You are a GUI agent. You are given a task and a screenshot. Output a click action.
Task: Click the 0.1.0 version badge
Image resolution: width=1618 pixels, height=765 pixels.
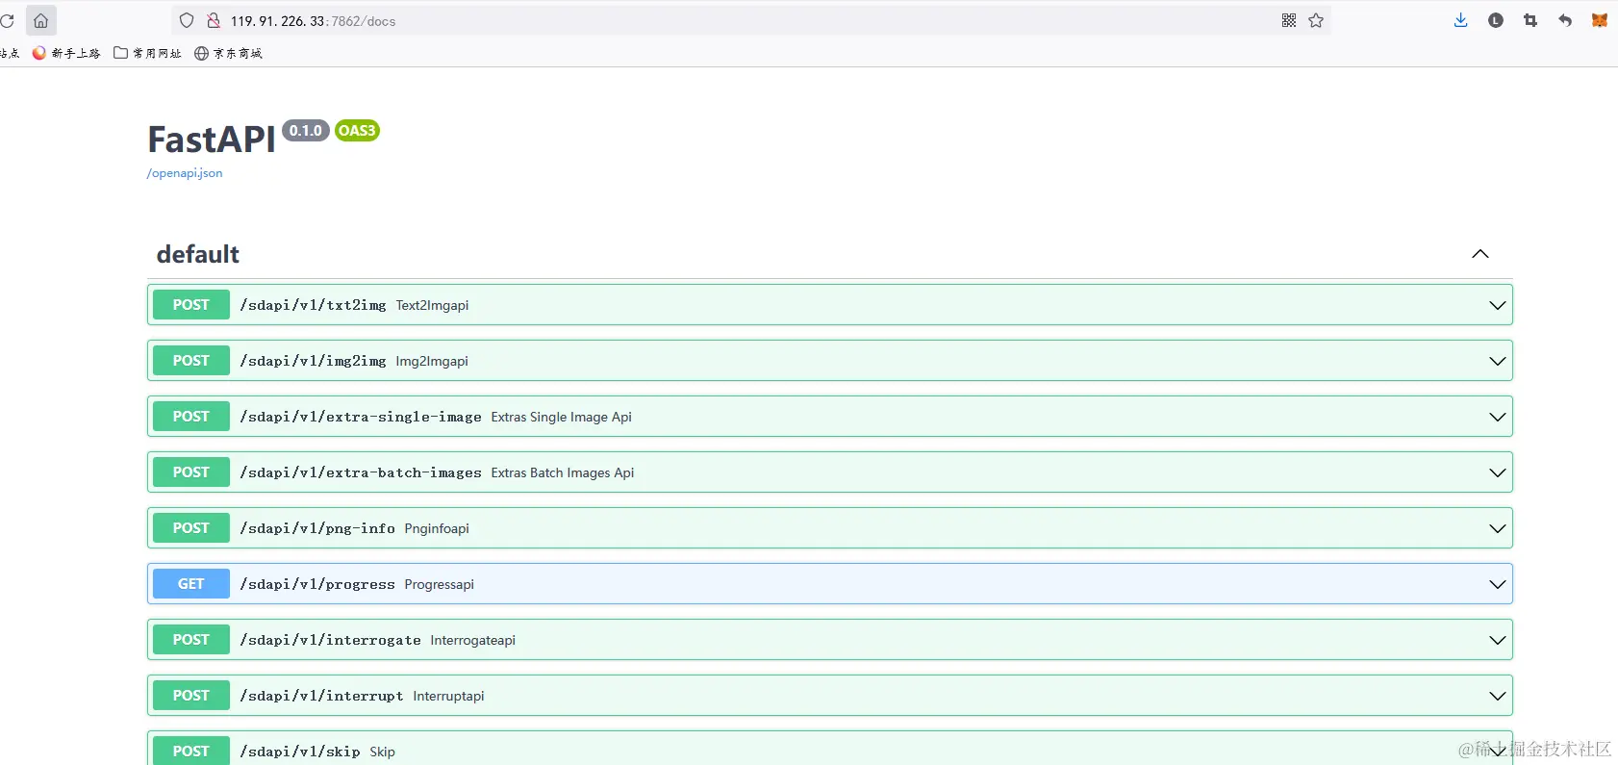click(306, 131)
